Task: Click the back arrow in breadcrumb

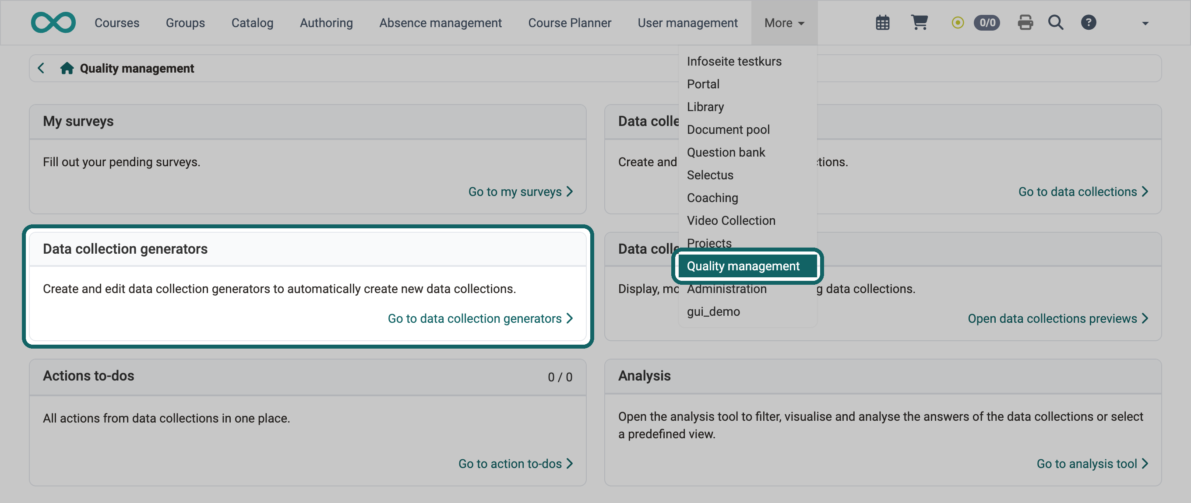Action: tap(41, 68)
